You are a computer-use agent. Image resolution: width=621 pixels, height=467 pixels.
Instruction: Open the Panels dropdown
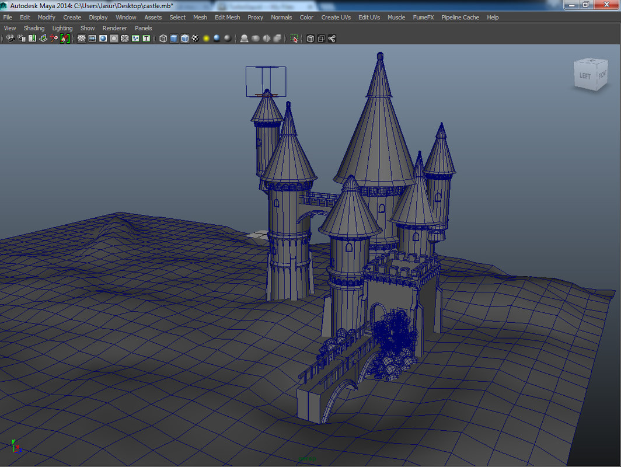144,27
